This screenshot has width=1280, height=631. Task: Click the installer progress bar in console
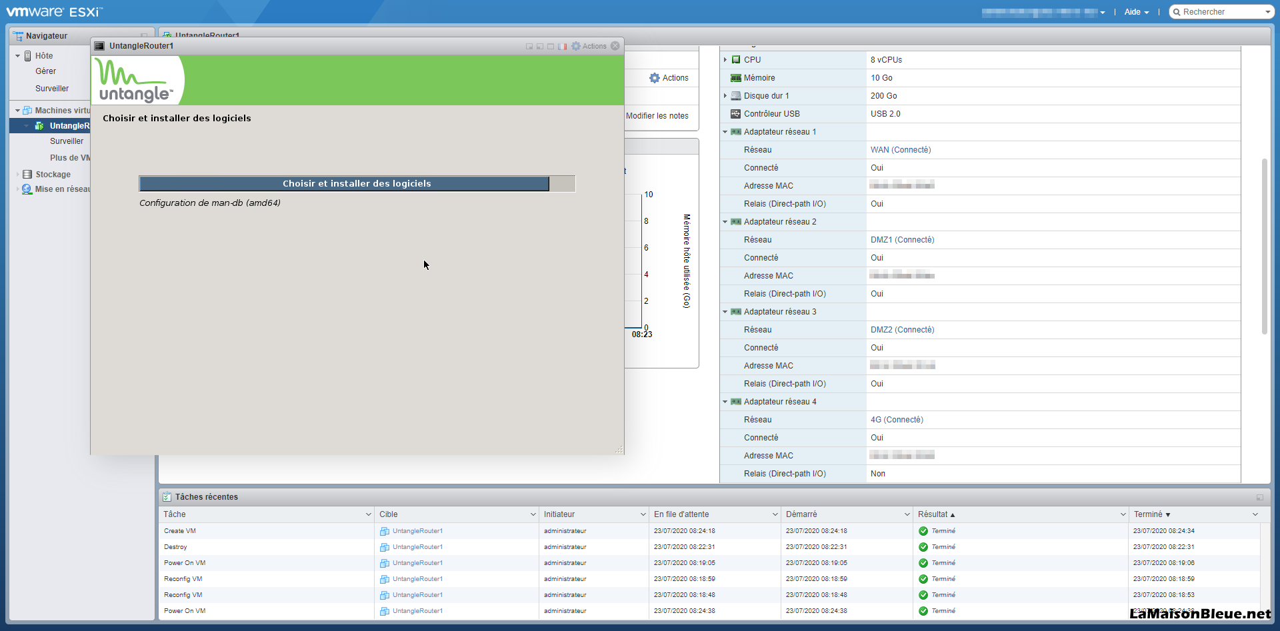click(357, 184)
